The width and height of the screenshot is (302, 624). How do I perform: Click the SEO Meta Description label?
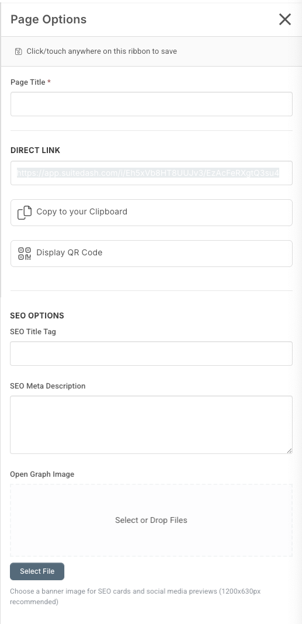(48, 386)
